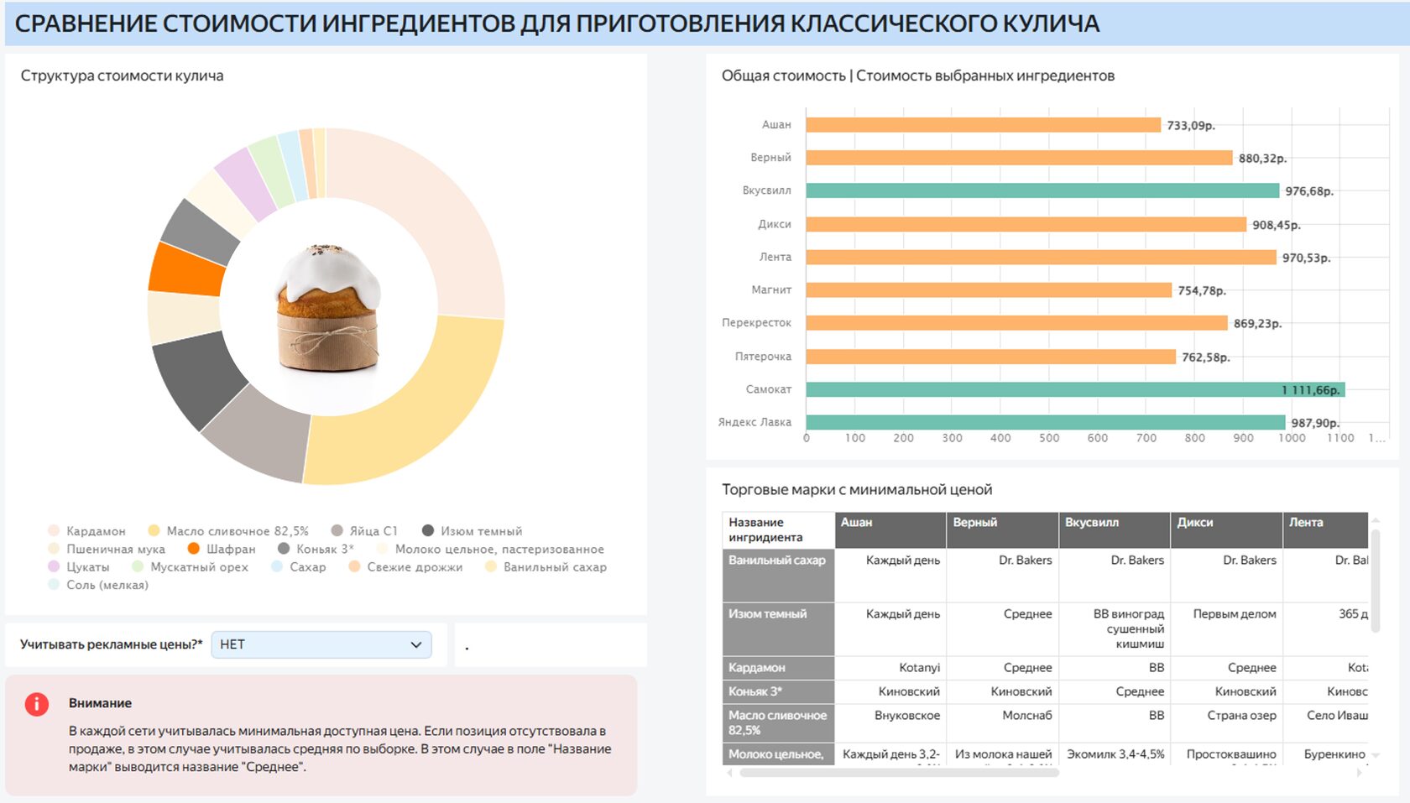Toggle the Цукаты legend item
Screen dimensions: 1410x803
79,567
